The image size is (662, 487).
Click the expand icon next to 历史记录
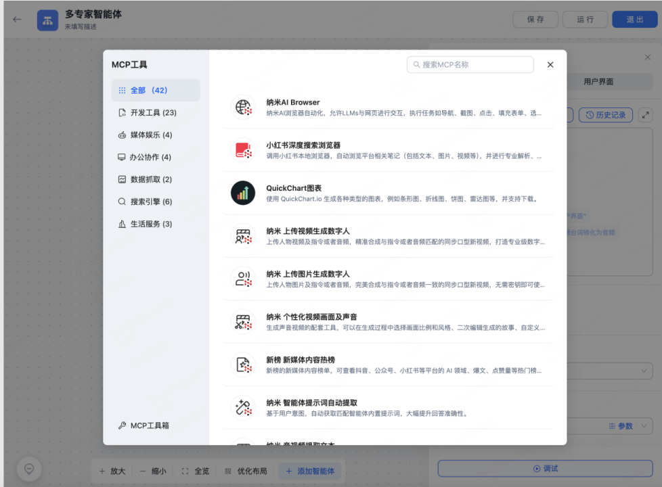coord(644,115)
